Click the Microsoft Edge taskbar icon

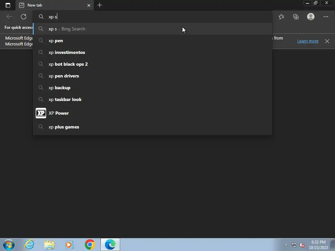click(x=110, y=244)
